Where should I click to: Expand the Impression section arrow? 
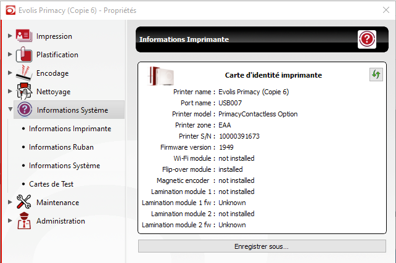10,36
